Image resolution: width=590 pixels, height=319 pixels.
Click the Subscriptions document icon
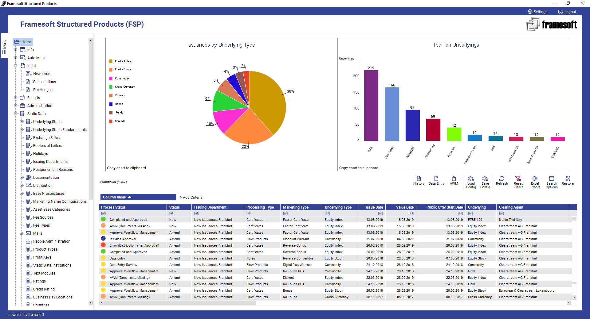coord(28,82)
